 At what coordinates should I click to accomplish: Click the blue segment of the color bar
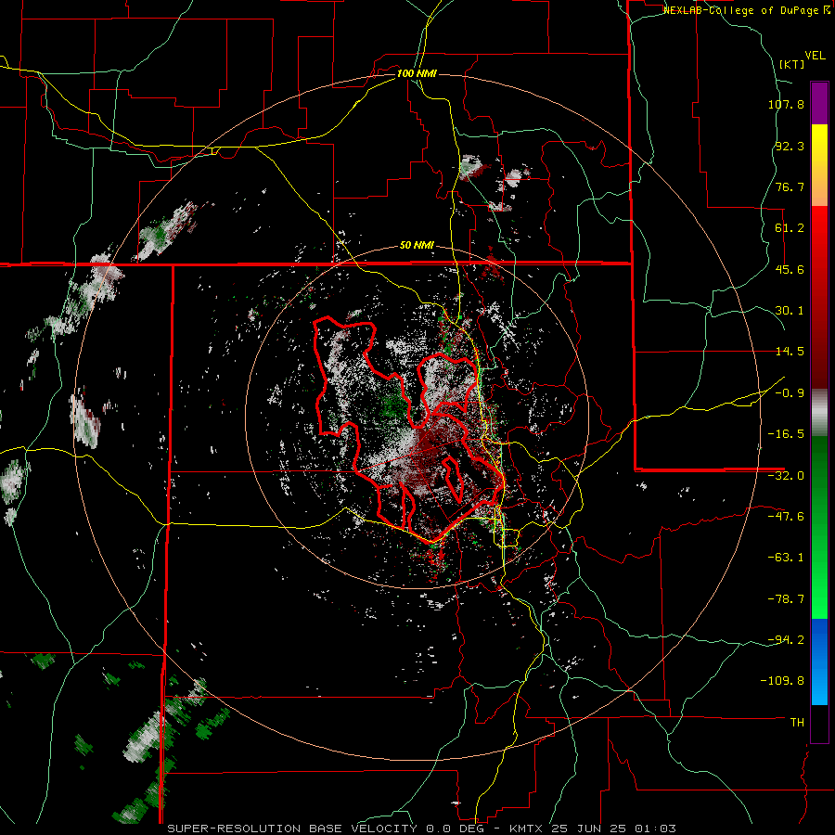(x=819, y=662)
